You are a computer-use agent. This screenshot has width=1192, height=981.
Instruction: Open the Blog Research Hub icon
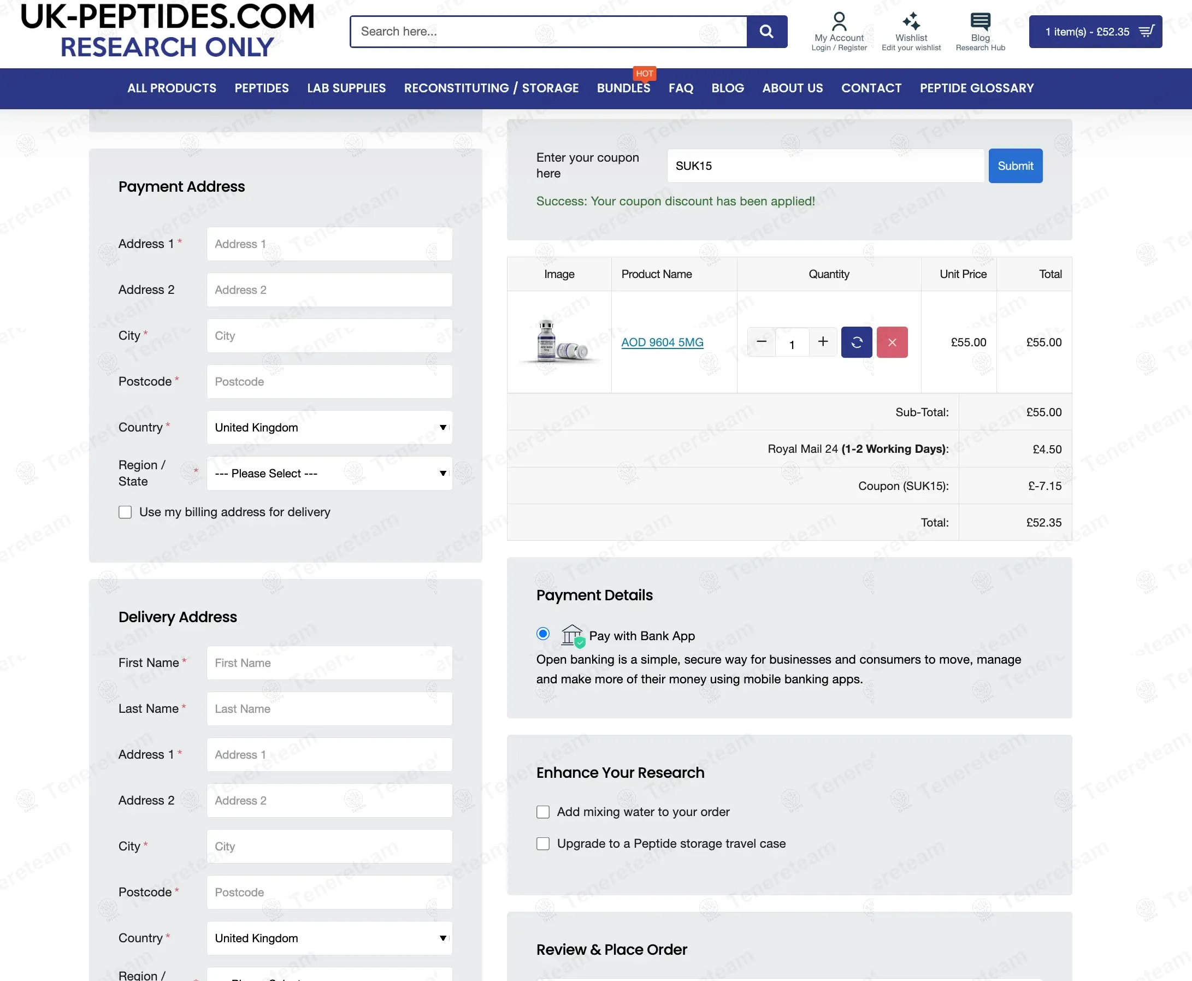pos(980,21)
